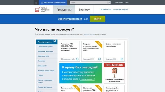
Task: Open Центры госуслуг link
Action: point(121,9)
